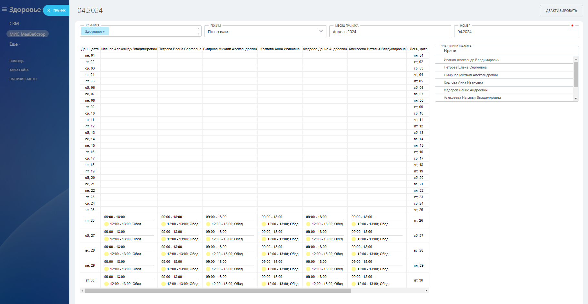Open Настроить меню link
This screenshot has height=304, width=588.
tap(23, 79)
